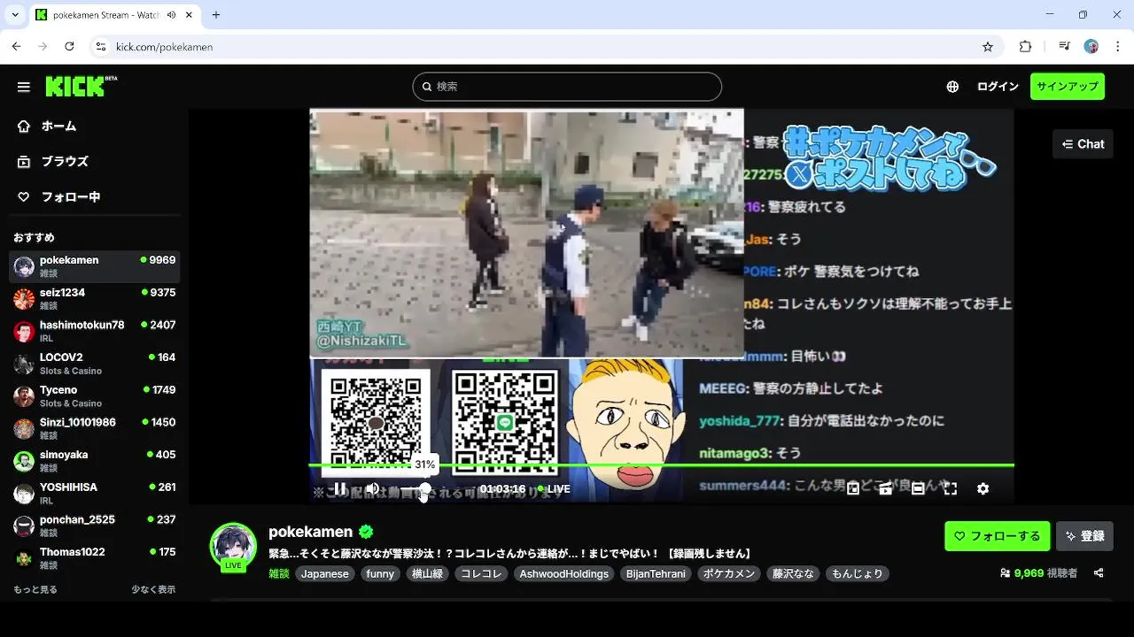The image size is (1134, 637).
Task: Open the tab search dropdown
Action: [15, 15]
